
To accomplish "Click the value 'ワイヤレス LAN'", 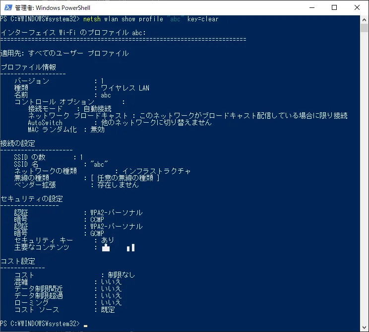I will pyautogui.click(x=125, y=88).
